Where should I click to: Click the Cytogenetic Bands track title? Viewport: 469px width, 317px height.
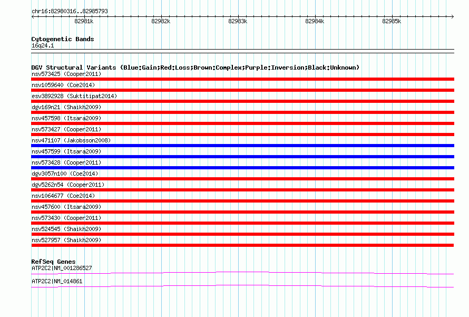click(63, 39)
